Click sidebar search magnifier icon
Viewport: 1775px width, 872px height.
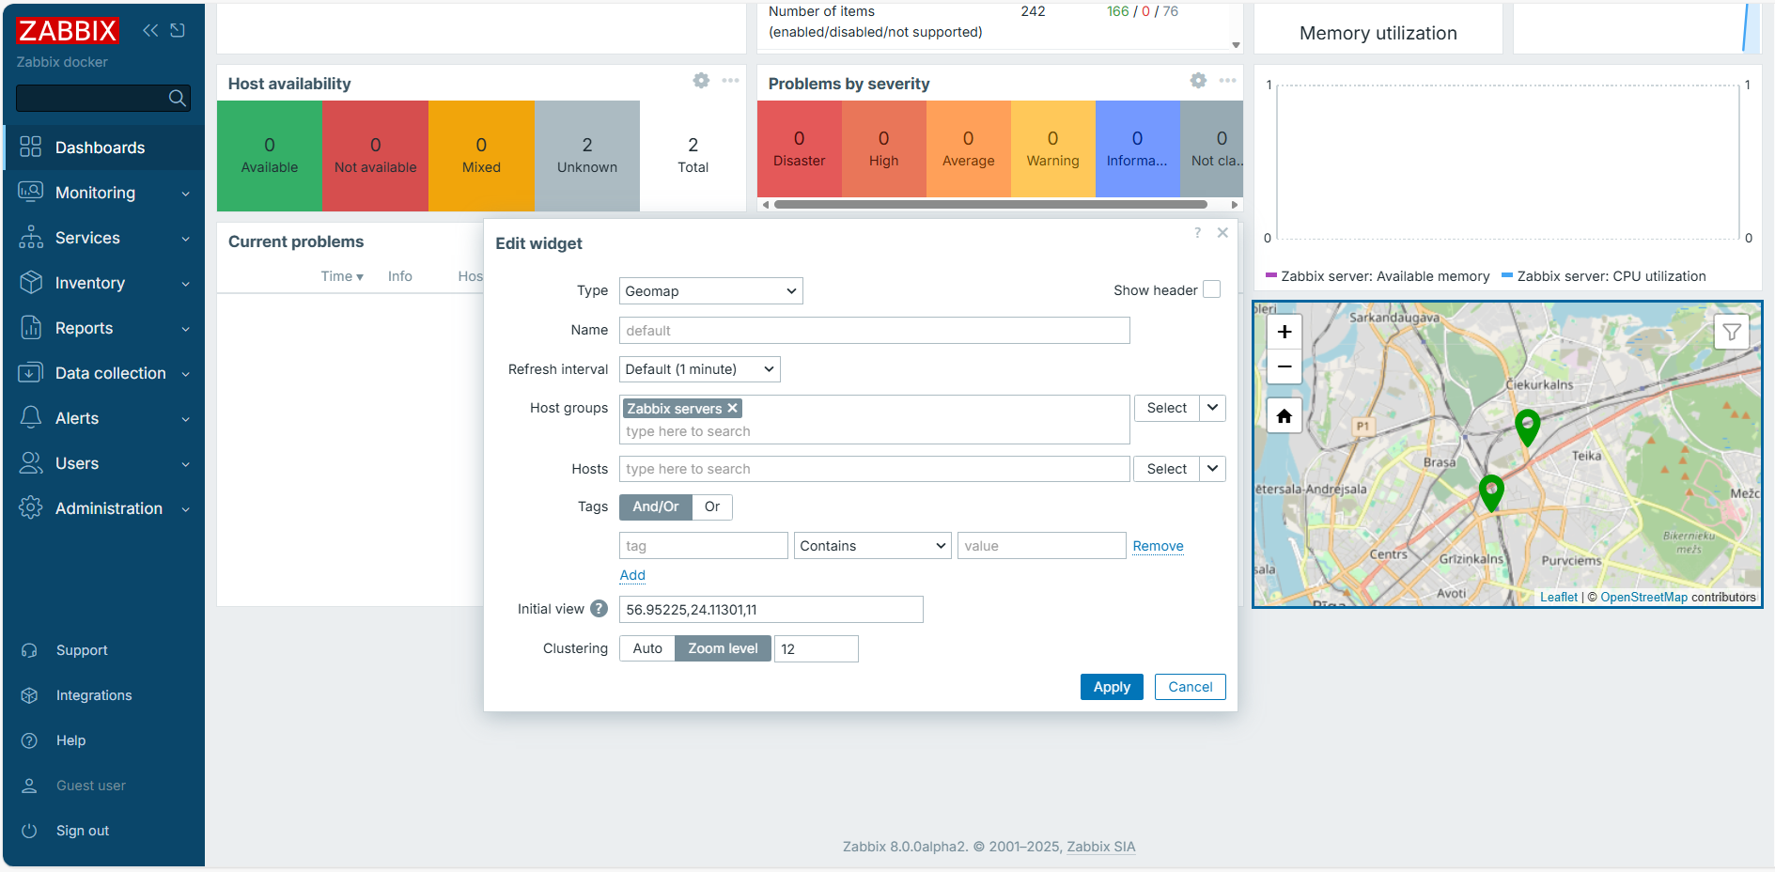[177, 98]
